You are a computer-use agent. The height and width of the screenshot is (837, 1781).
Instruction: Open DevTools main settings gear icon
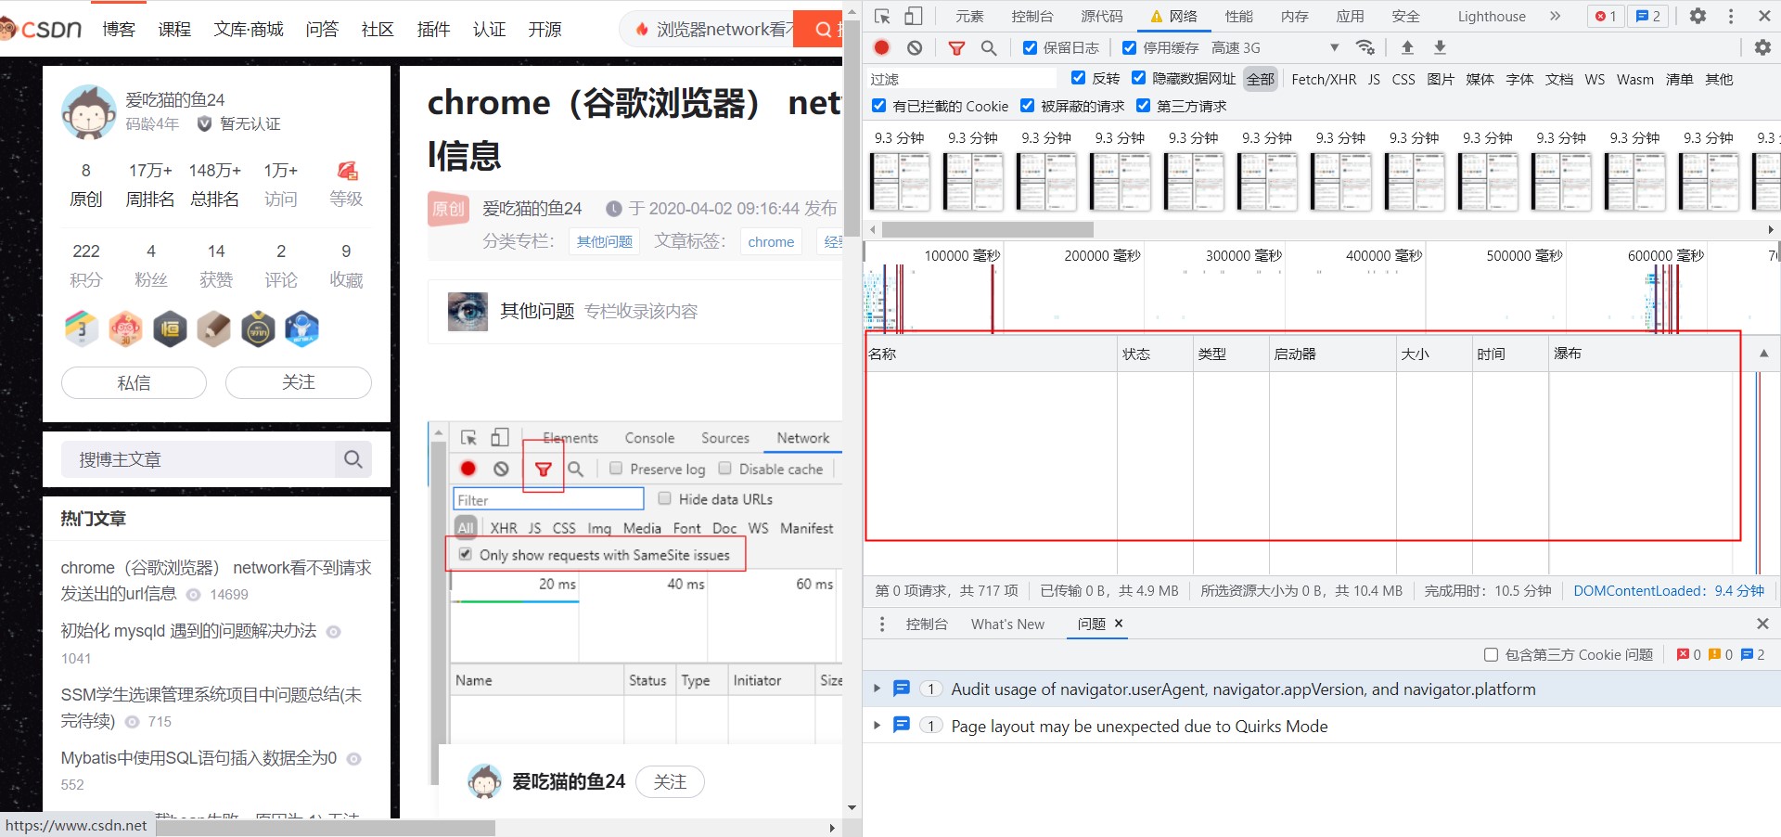click(x=1698, y=16)
